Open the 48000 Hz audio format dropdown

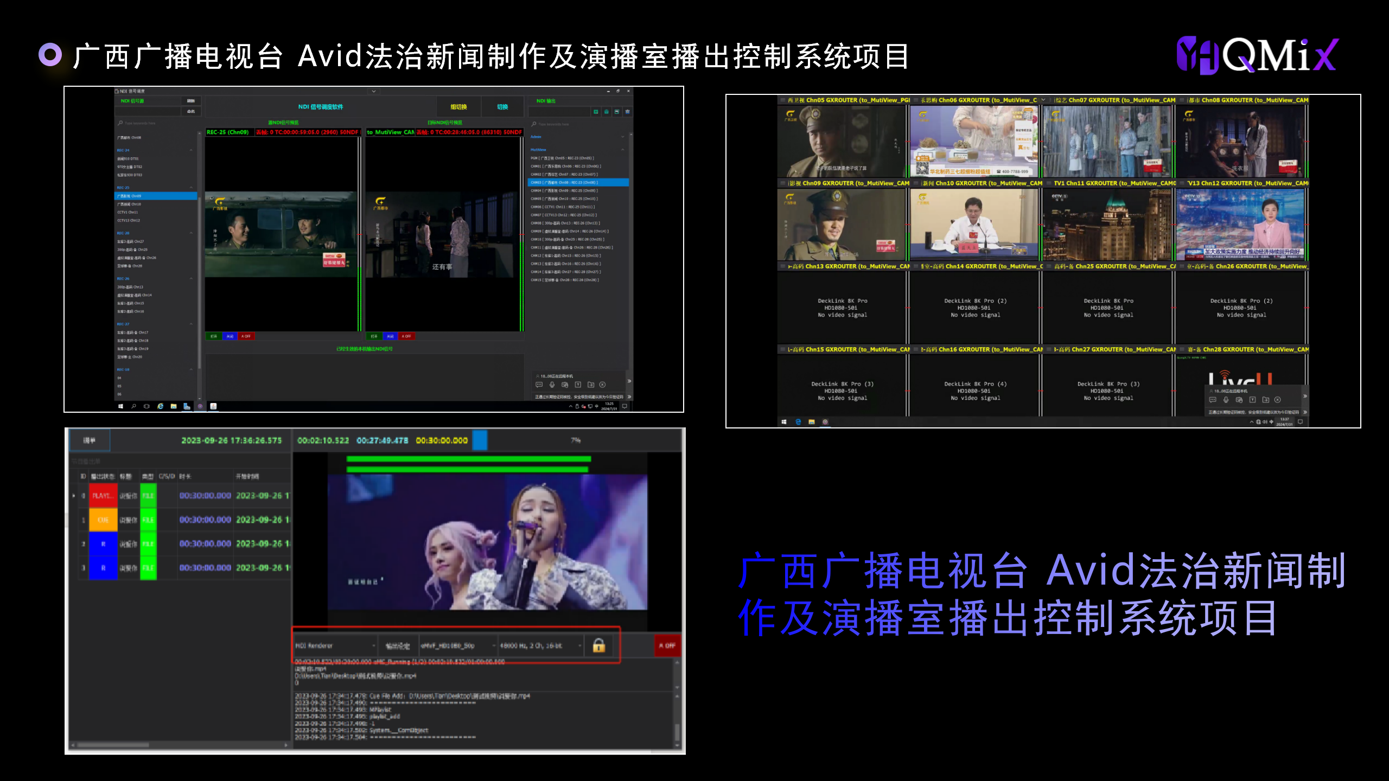click(540, 645)
